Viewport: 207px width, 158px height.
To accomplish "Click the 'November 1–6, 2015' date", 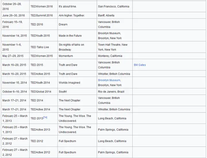I will (12, 47).
